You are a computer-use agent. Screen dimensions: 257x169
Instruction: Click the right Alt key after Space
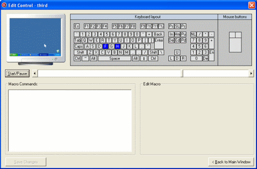(x=135, y=59)
